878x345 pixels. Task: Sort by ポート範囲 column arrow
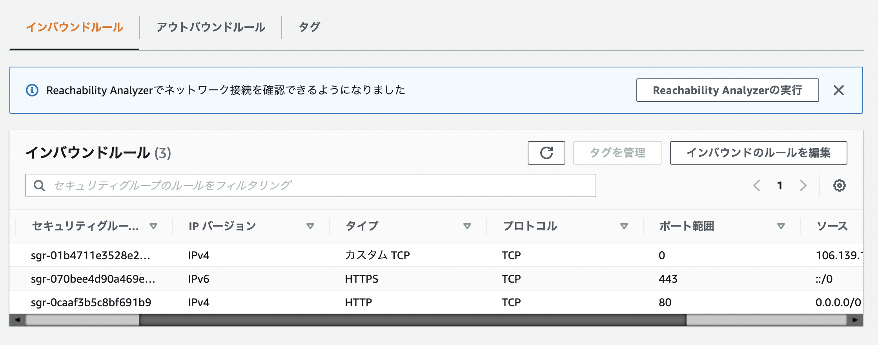click(781, 226)
